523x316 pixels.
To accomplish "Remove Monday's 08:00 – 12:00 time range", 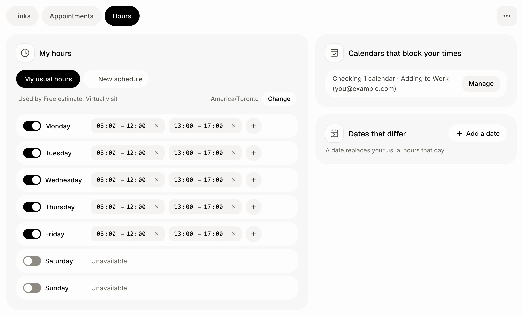I will coord(157,126).
